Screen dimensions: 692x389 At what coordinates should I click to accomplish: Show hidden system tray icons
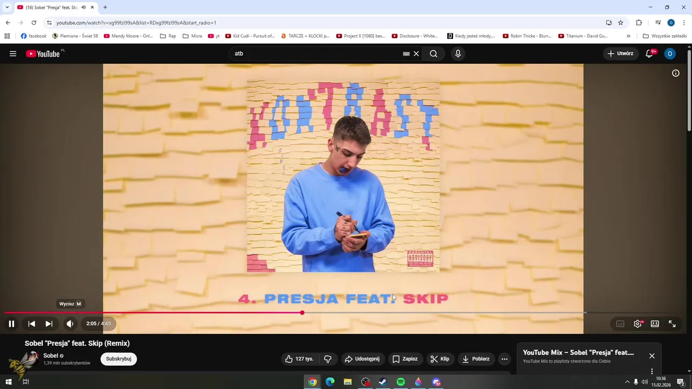tap(627, 382)
